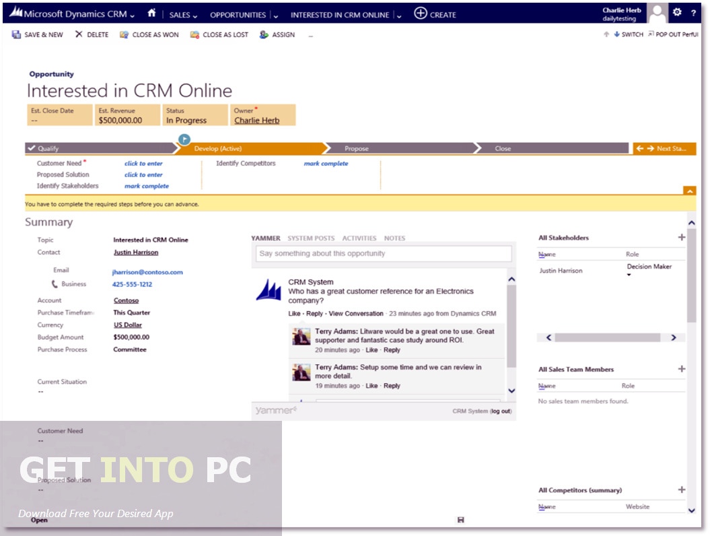Click Yammer log out link
The height and width of the screenshot is (536, 710).
(x=501, y=411)
